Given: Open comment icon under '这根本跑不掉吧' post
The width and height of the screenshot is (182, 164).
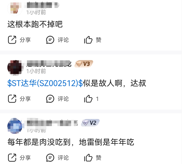Looking at the screenshot, I should coord(50,40).
